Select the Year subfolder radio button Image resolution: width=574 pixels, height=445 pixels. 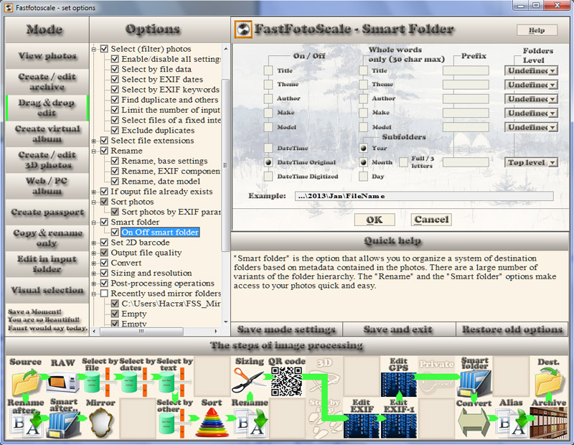click(x=363, y=149)
